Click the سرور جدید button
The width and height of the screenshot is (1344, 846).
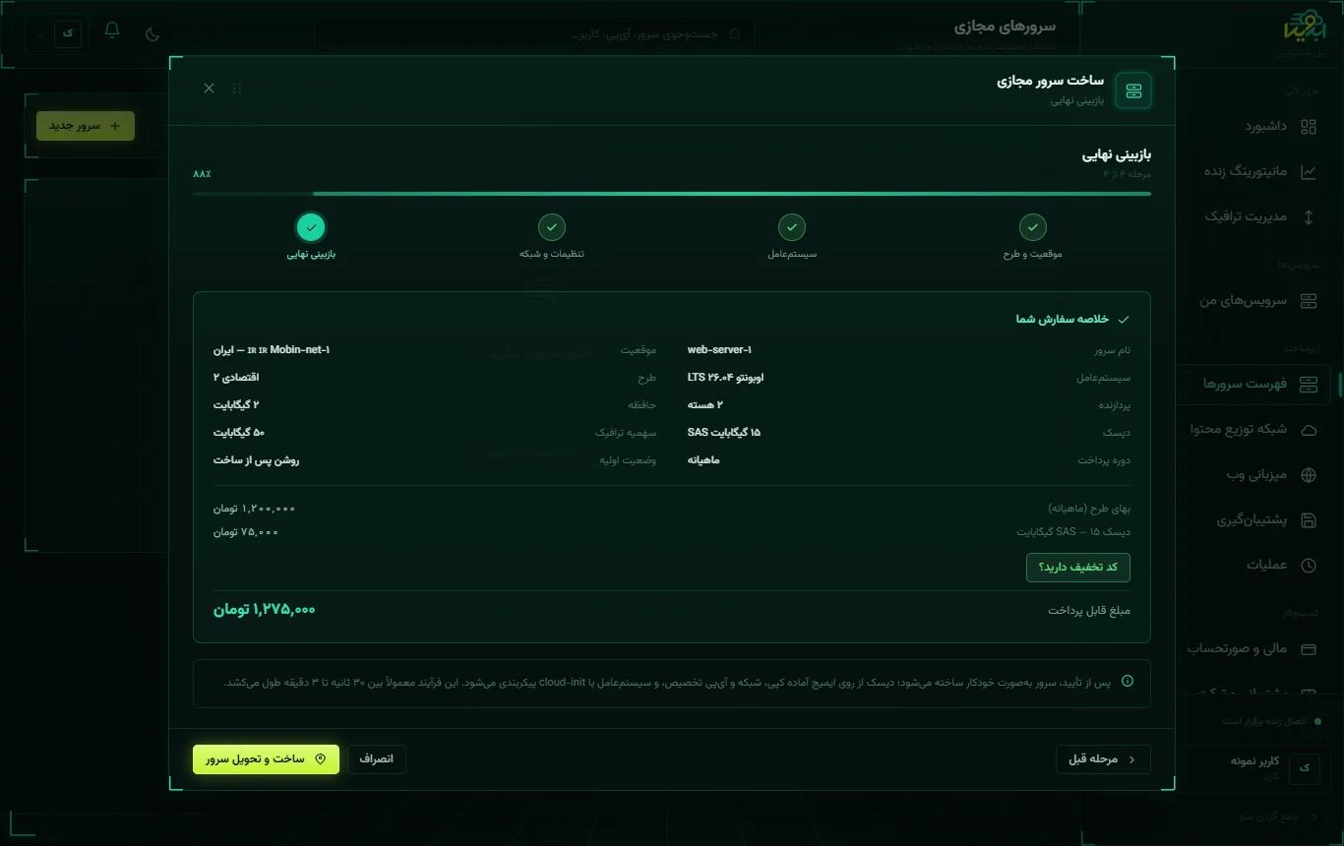coord(86,126)
